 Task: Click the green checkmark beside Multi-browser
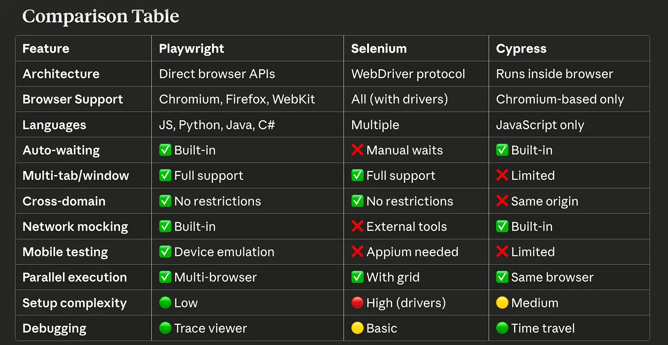(x=165, y=277)
